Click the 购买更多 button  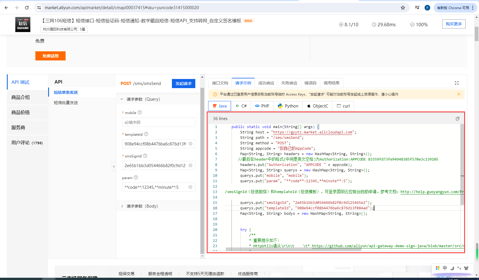[454, 24]
